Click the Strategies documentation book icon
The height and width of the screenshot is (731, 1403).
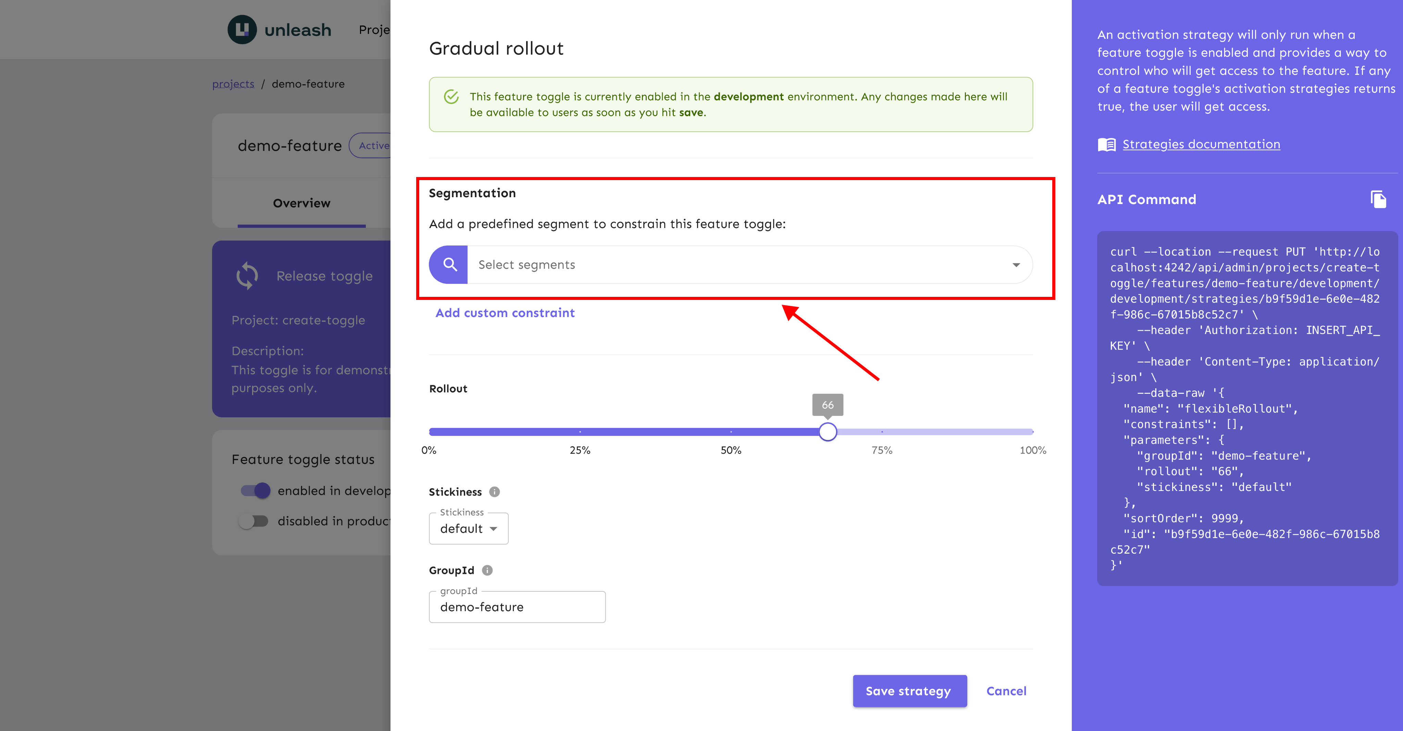pyautogui.click(x=1106, y=144)
